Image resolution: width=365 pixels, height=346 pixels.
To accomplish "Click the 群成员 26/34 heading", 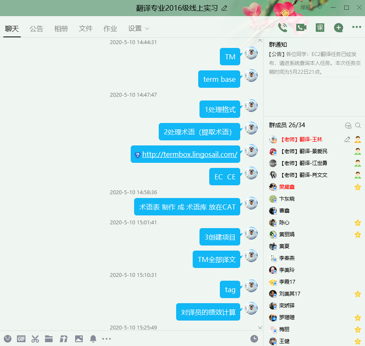I will pos(287,125).
